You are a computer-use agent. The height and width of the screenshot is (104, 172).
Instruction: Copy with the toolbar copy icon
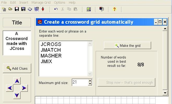pyautogui.click(x=69, y=9)
